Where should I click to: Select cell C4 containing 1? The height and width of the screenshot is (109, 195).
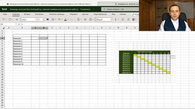click(x=35, y=38)
